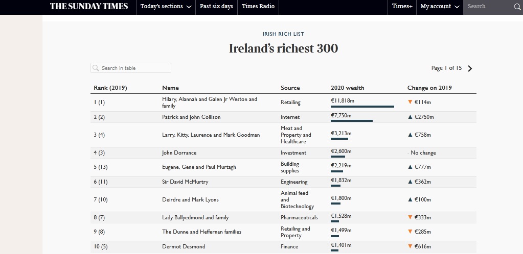Select the Patrick and John Collison name
This screenshot has height=254, width=523.
click(191, 117)
